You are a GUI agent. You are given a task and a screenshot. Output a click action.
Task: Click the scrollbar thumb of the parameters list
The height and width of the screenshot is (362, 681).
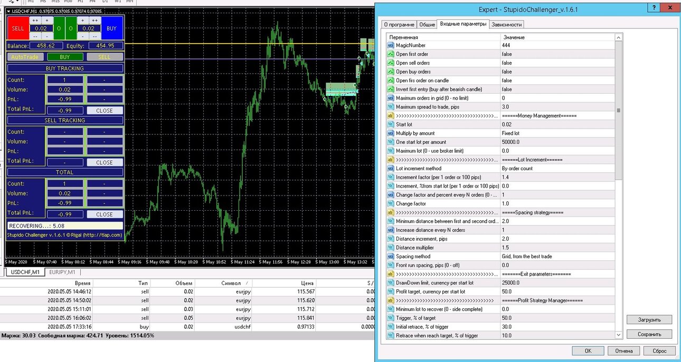[x=619, y=111]
